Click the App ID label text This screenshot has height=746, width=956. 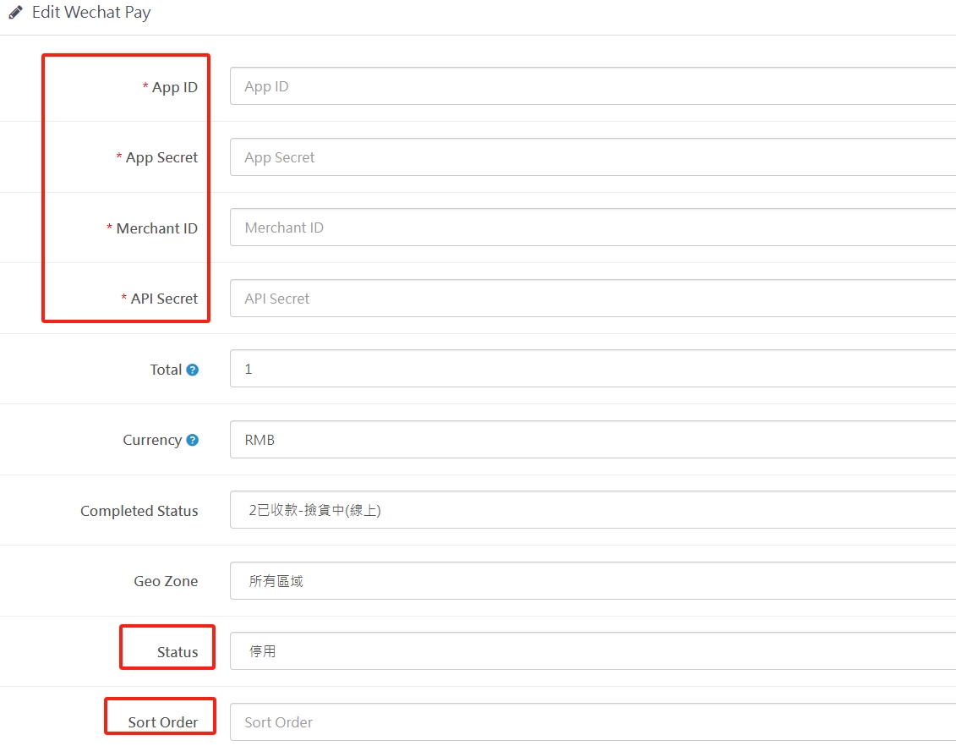(175, 87)
